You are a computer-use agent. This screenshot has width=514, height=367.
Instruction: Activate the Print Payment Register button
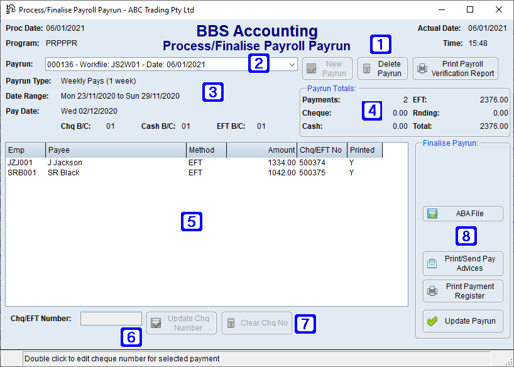coord(462,290)
